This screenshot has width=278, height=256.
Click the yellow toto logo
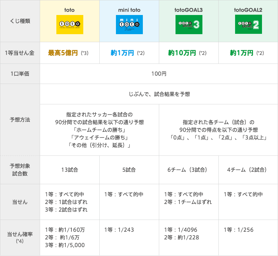coord(69,25)
